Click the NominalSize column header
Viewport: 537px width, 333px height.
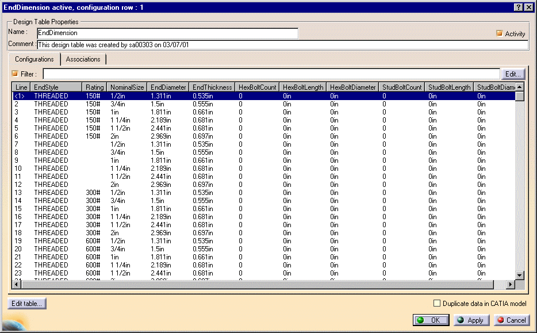(127, 87)
